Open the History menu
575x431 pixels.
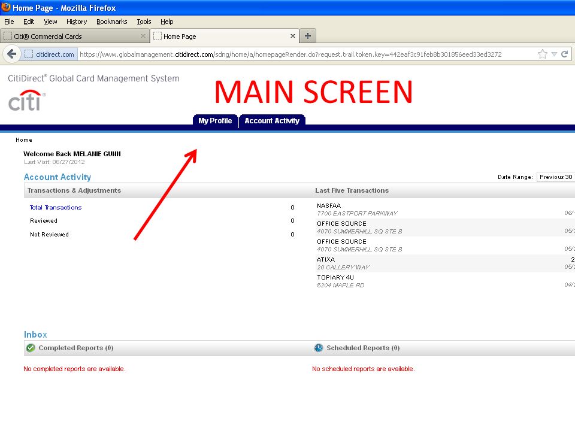coord(77,22)
